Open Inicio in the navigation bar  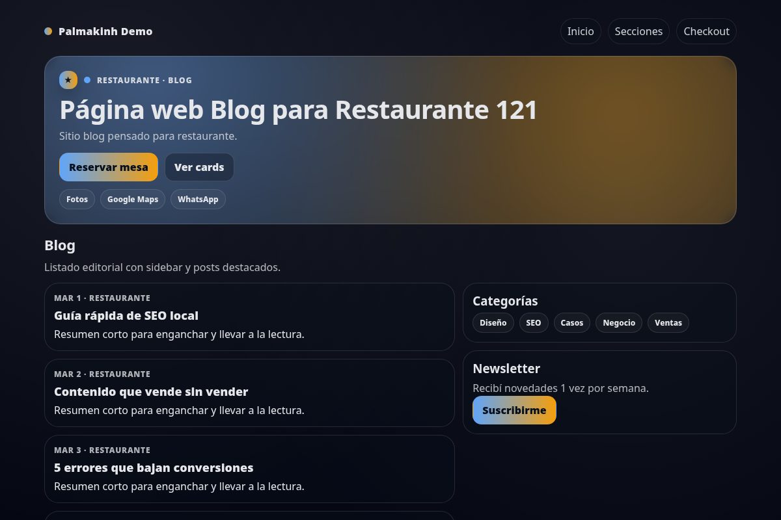coord(580,31)
